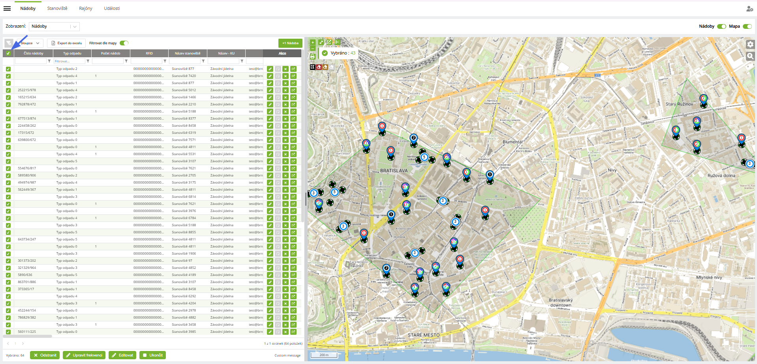This screenshot has height=364, width=757.
Task: Toggle the Filtrovat dle mapy switch
Action: (124, 43)
